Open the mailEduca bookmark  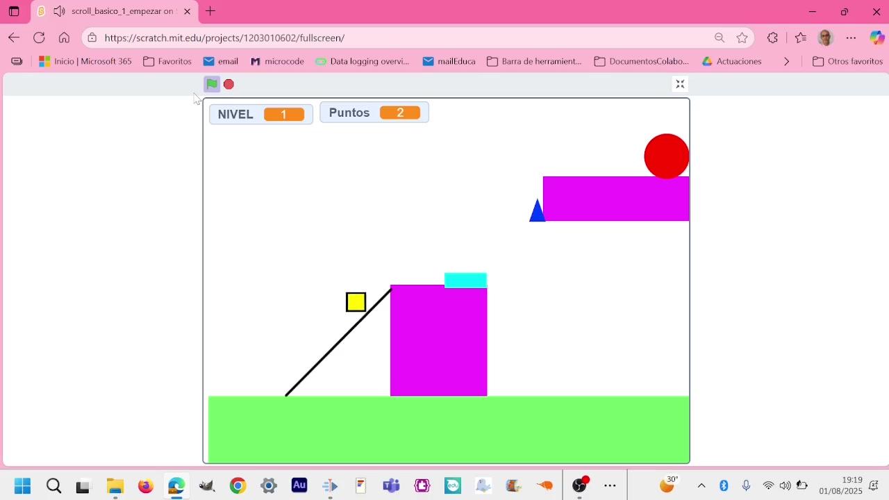(x=449, y=61)
